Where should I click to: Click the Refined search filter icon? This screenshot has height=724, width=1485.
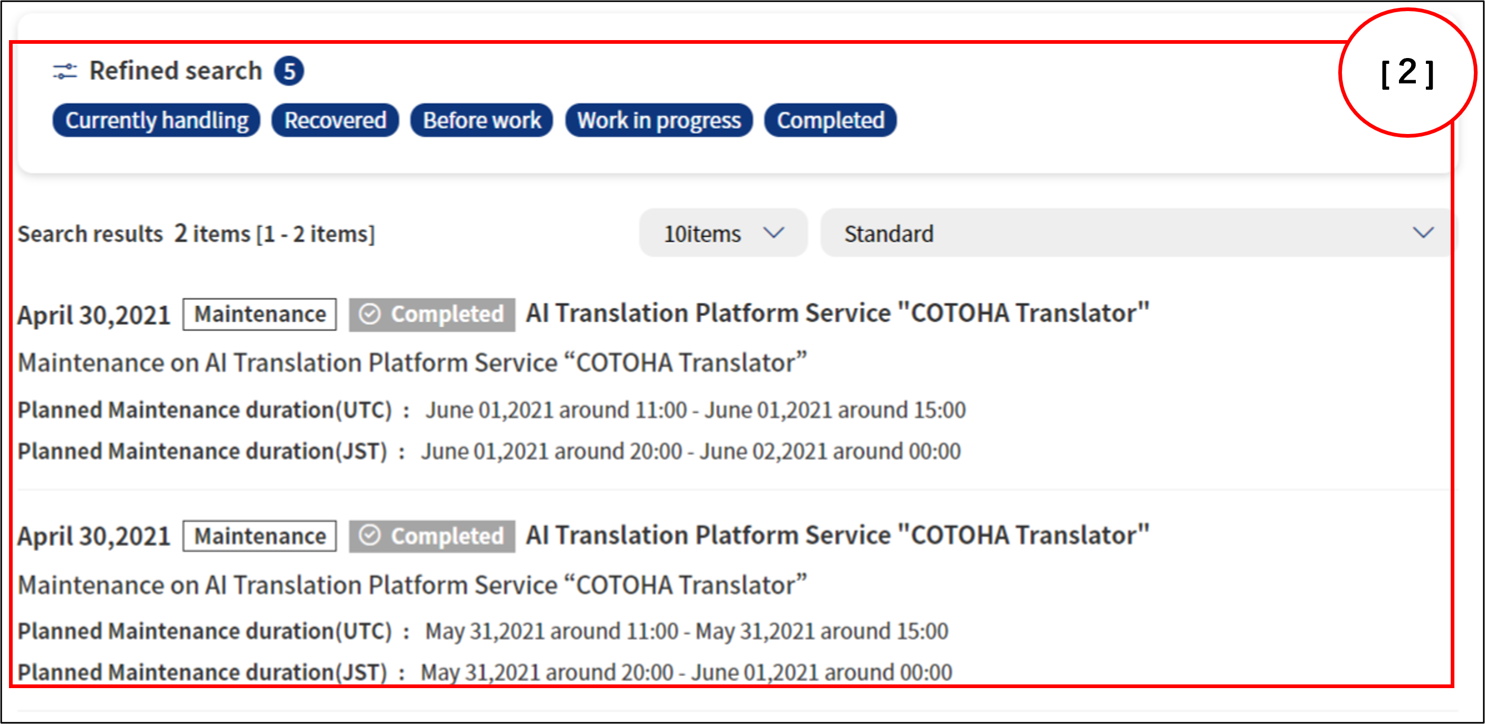pyautogui.click(x=64, y=71)
